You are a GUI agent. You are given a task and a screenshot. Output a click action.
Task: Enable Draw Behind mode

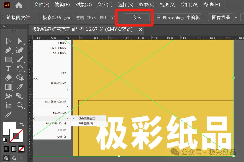(x=14, y=158)
